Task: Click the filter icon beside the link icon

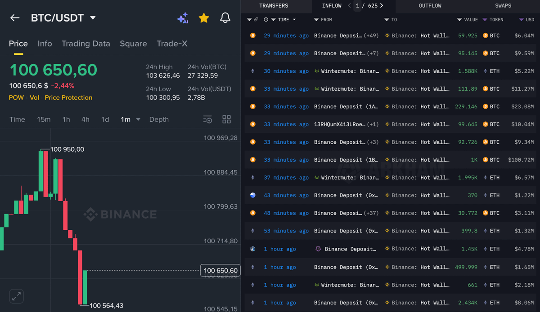Action: 249,20
